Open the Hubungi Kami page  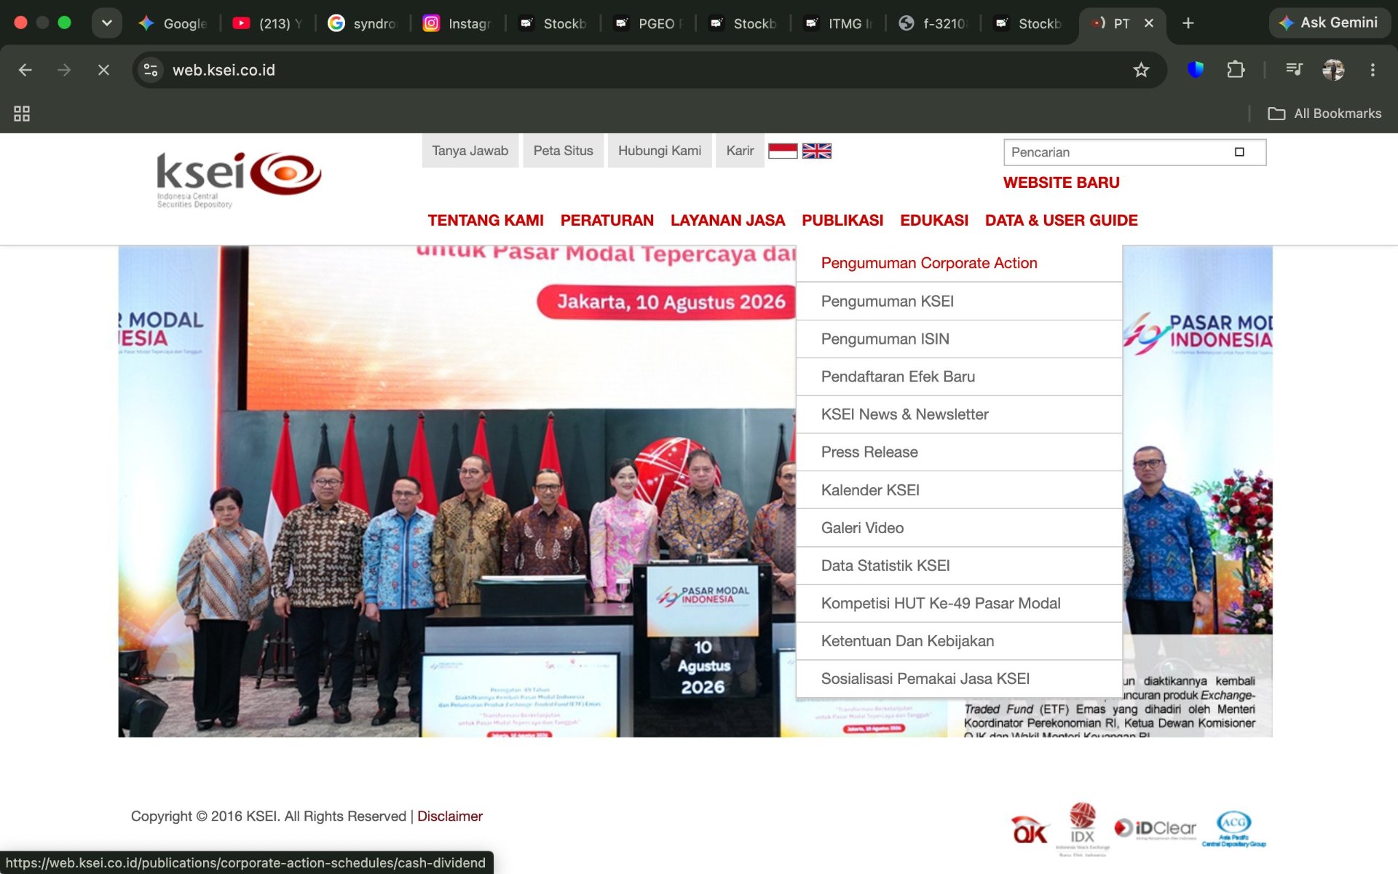point(660,151)
